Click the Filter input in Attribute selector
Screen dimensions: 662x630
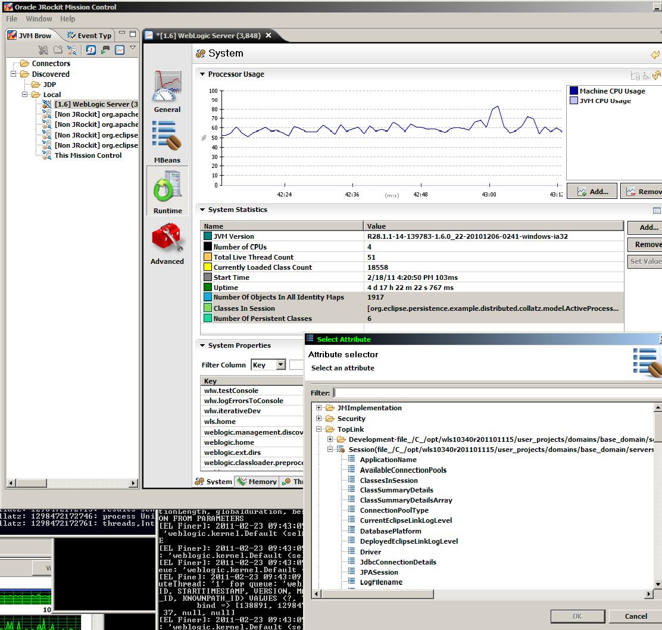click(497, 392)
